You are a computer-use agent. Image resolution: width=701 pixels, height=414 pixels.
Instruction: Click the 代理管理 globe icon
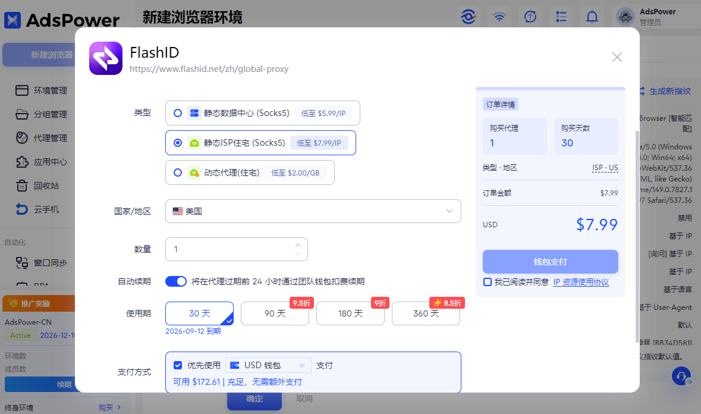pyautogui.click(x=22, y=137)
